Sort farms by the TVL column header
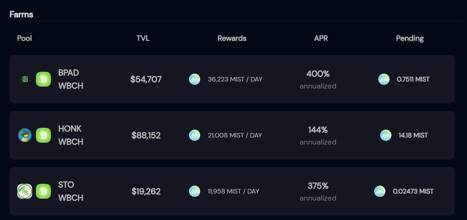The height and width of the screenshot is (220, 467). pos(143,38)
